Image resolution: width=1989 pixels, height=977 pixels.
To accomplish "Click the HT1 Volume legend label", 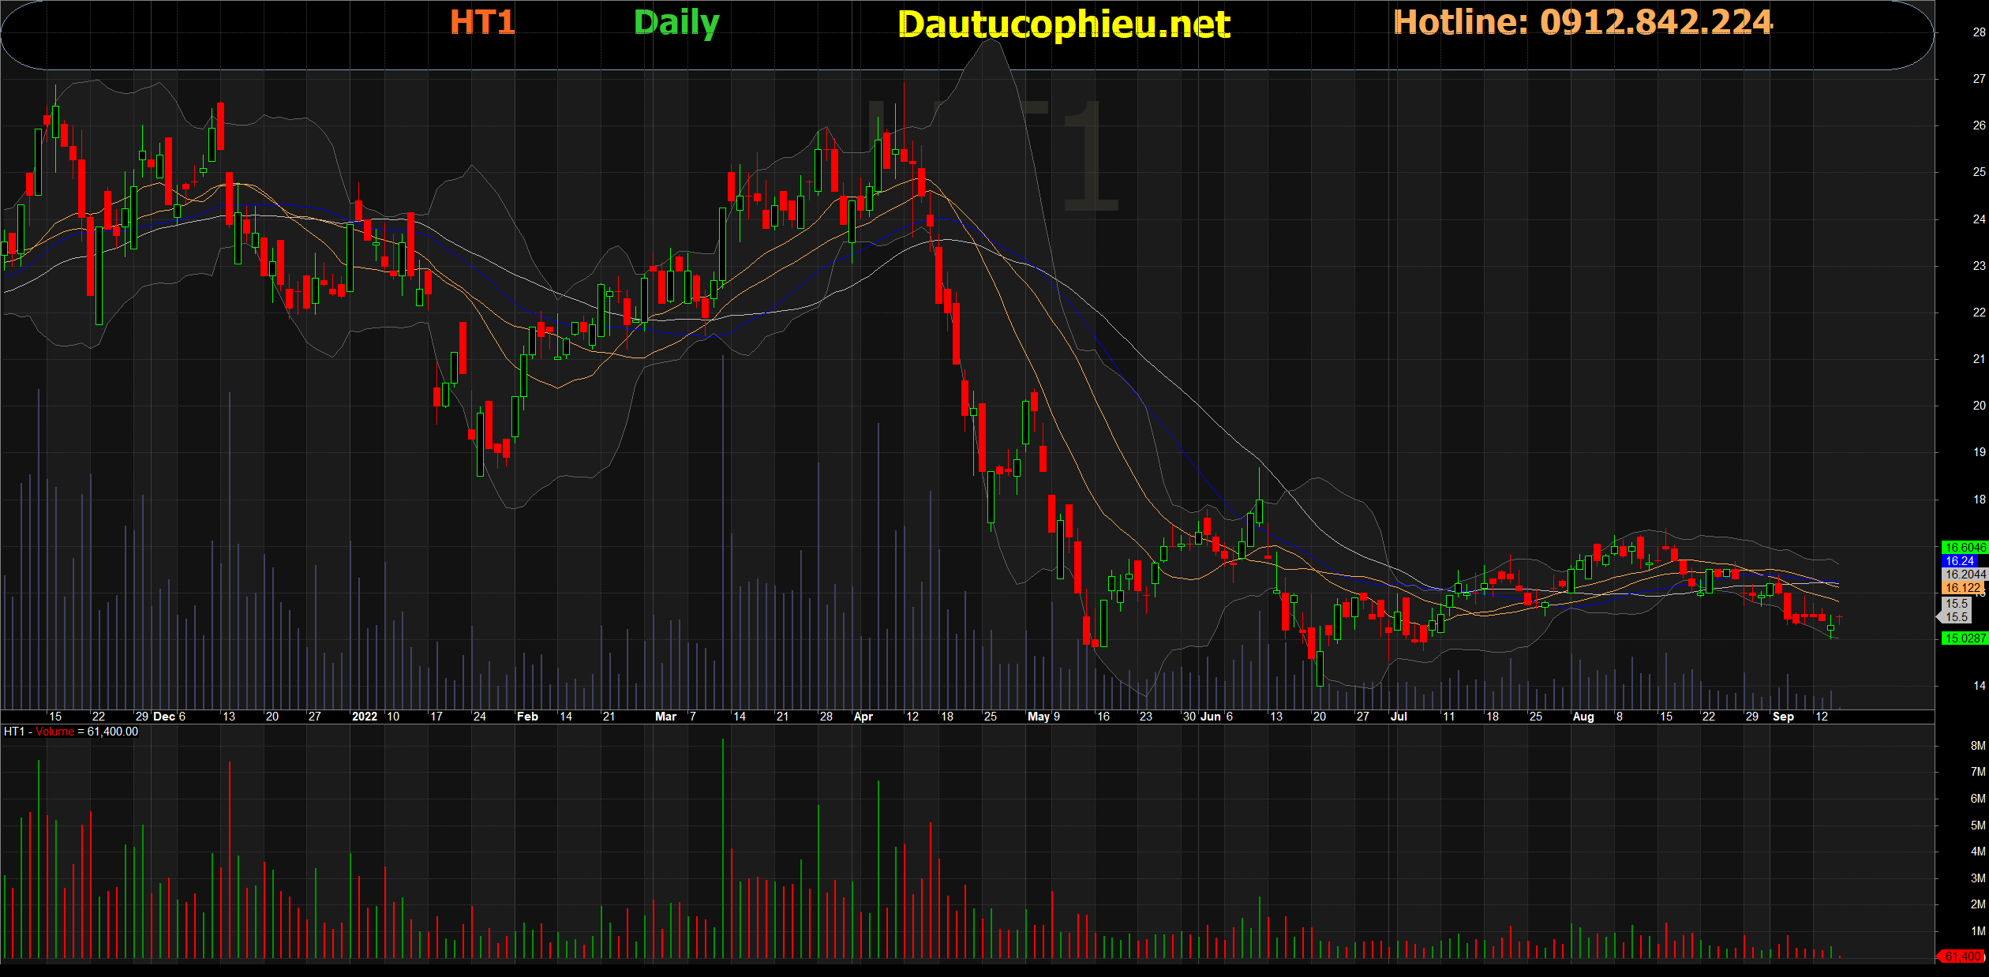I will [70, 732].
